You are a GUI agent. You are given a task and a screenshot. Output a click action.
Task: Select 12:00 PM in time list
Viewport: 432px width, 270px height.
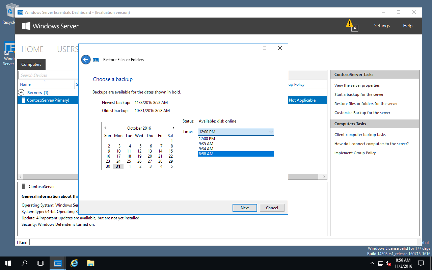pos(236,139)
